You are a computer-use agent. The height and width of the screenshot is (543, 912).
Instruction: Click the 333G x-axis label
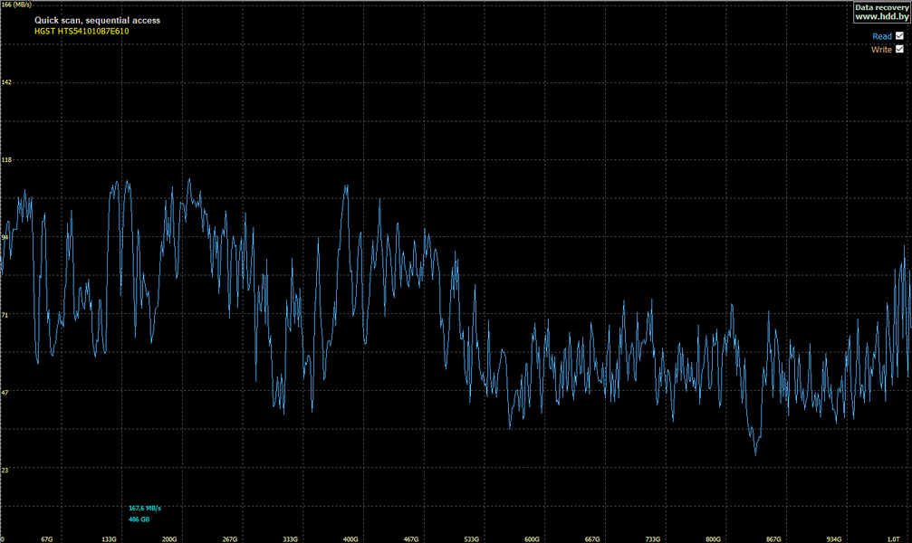(x=290, y=539)
